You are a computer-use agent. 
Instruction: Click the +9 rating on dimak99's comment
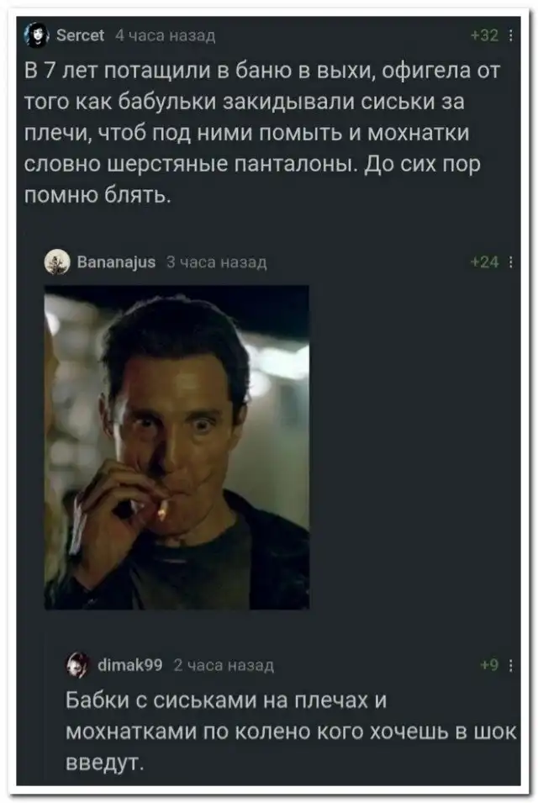tap(490, 665)
